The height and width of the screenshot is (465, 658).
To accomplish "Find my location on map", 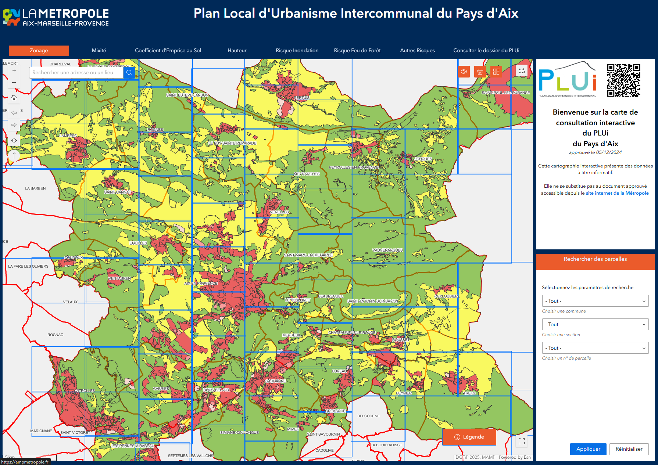I will tap(14, 140).
